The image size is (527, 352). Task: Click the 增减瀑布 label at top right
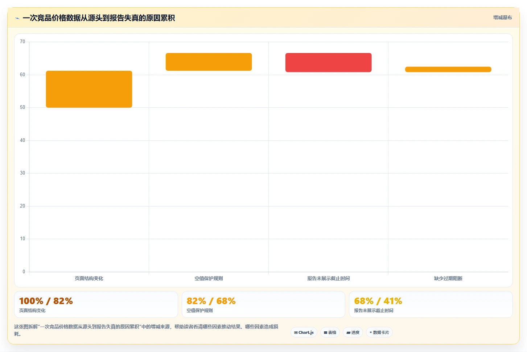point(502,17)
